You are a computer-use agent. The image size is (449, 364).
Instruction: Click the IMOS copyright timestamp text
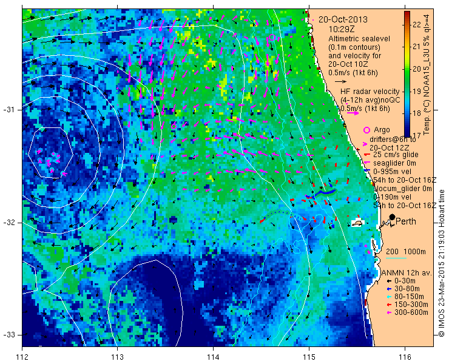pyautogui.click(x=441, y=263)
